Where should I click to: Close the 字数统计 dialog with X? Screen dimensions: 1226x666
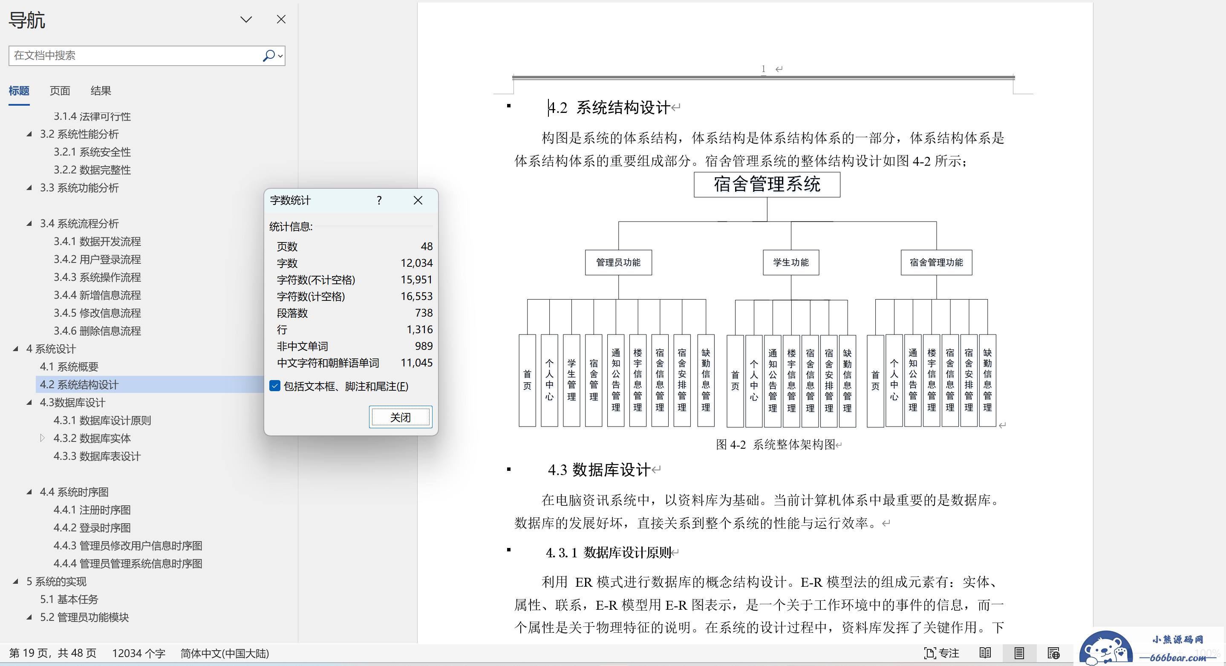[x=417, y=200]
